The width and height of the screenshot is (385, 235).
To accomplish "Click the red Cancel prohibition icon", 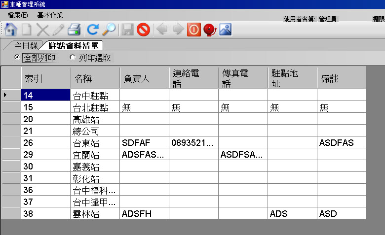I will click(x=144, y=30).
